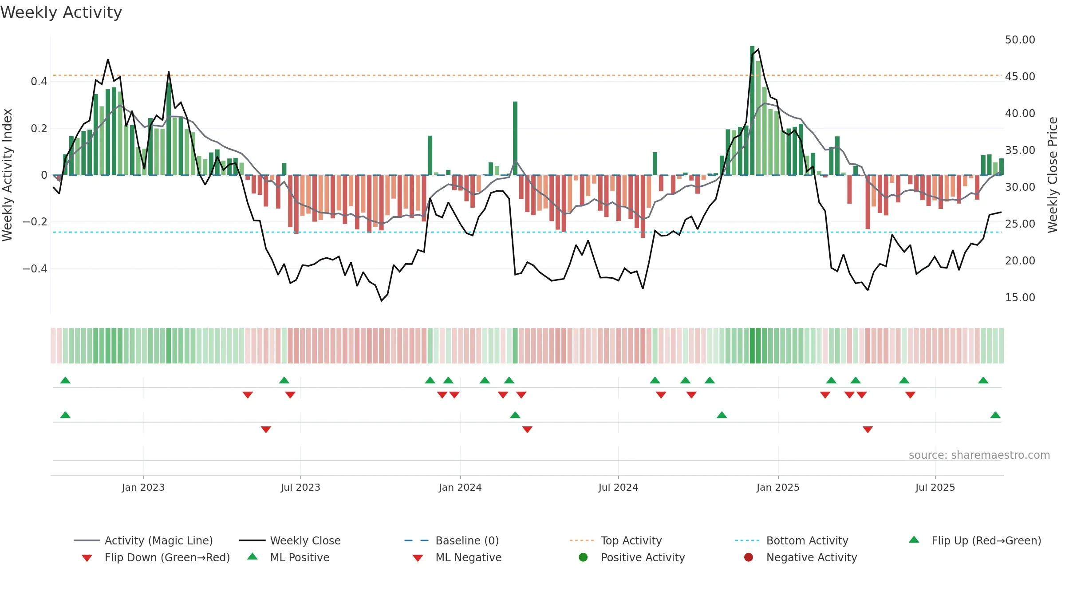1065x599 pixels.
Task: Click the ML Positive legend triangle
Action: tap(252, 556)
